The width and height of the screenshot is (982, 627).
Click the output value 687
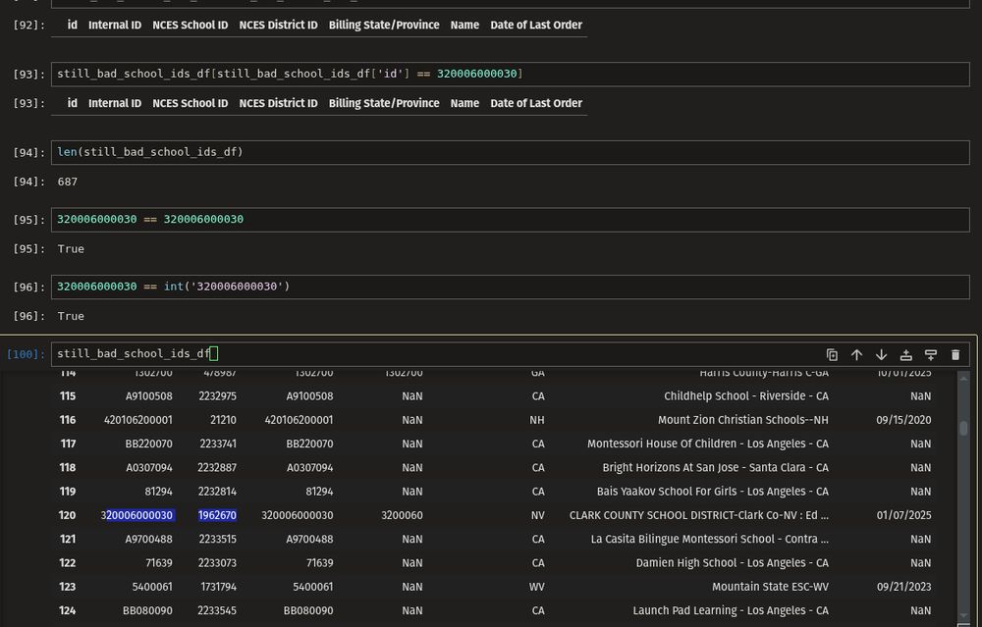tap(67, 182)
